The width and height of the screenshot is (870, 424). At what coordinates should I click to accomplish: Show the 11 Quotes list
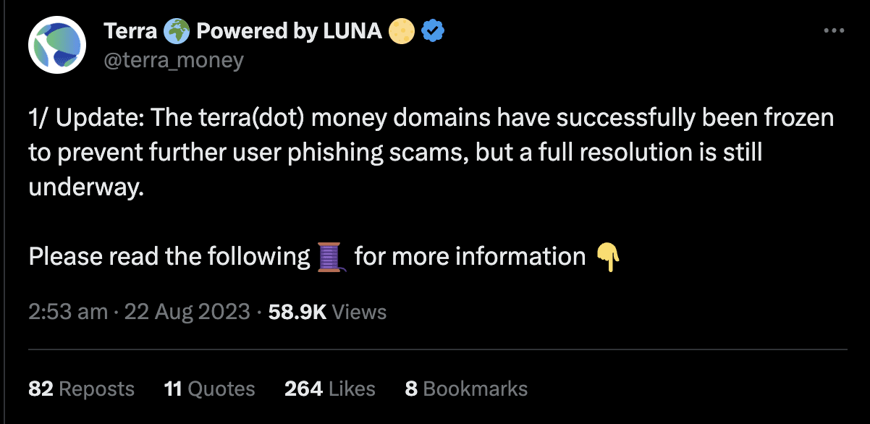(209, 389)
